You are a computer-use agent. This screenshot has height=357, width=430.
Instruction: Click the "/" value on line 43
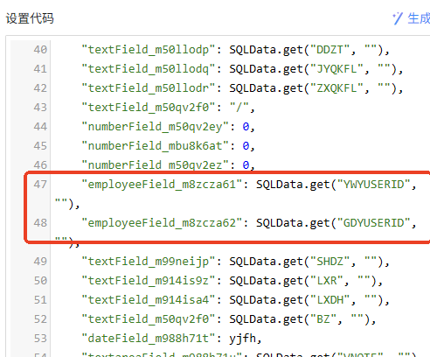click(239, 108)
